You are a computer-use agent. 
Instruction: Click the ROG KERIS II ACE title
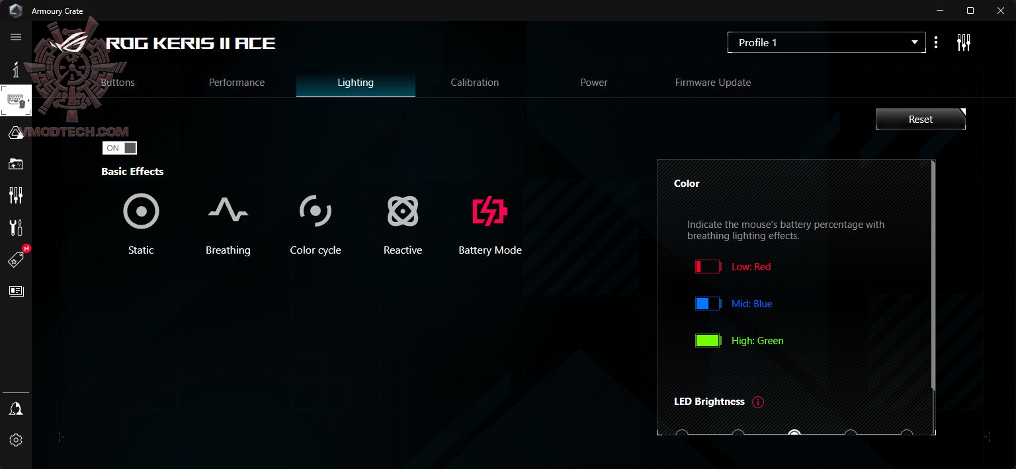[191, 44]
